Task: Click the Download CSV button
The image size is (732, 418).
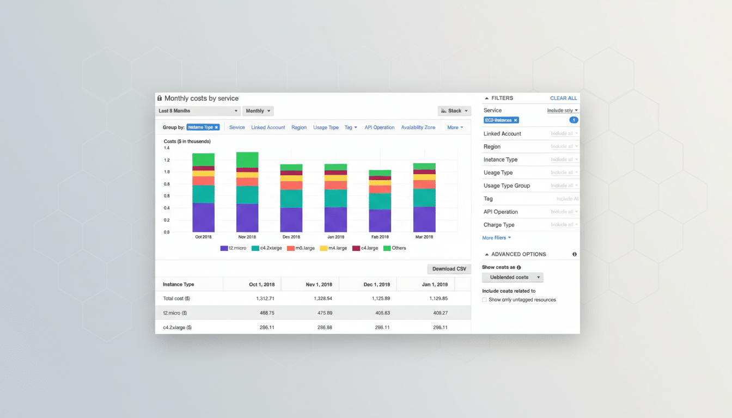Action: pos(449,269)
